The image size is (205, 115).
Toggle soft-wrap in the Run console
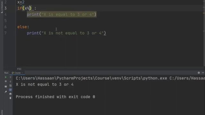tap(11, 86)
